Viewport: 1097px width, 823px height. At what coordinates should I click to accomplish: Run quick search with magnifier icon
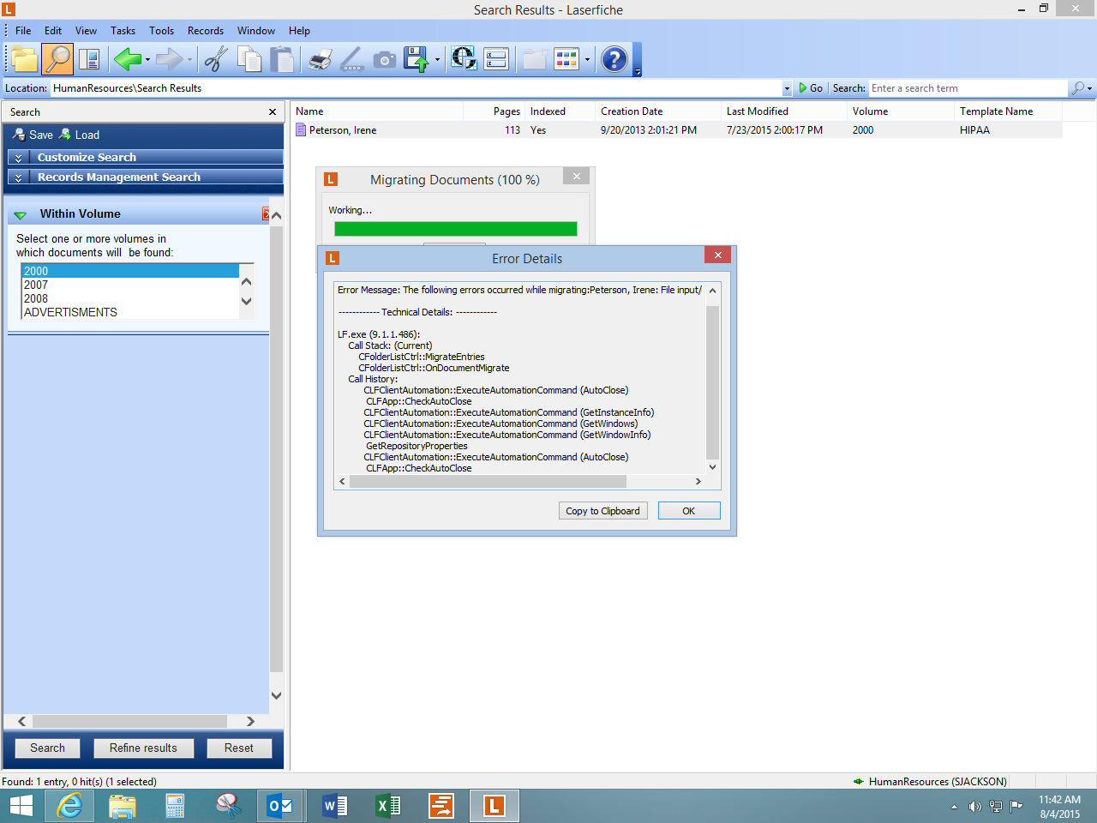1077,88
